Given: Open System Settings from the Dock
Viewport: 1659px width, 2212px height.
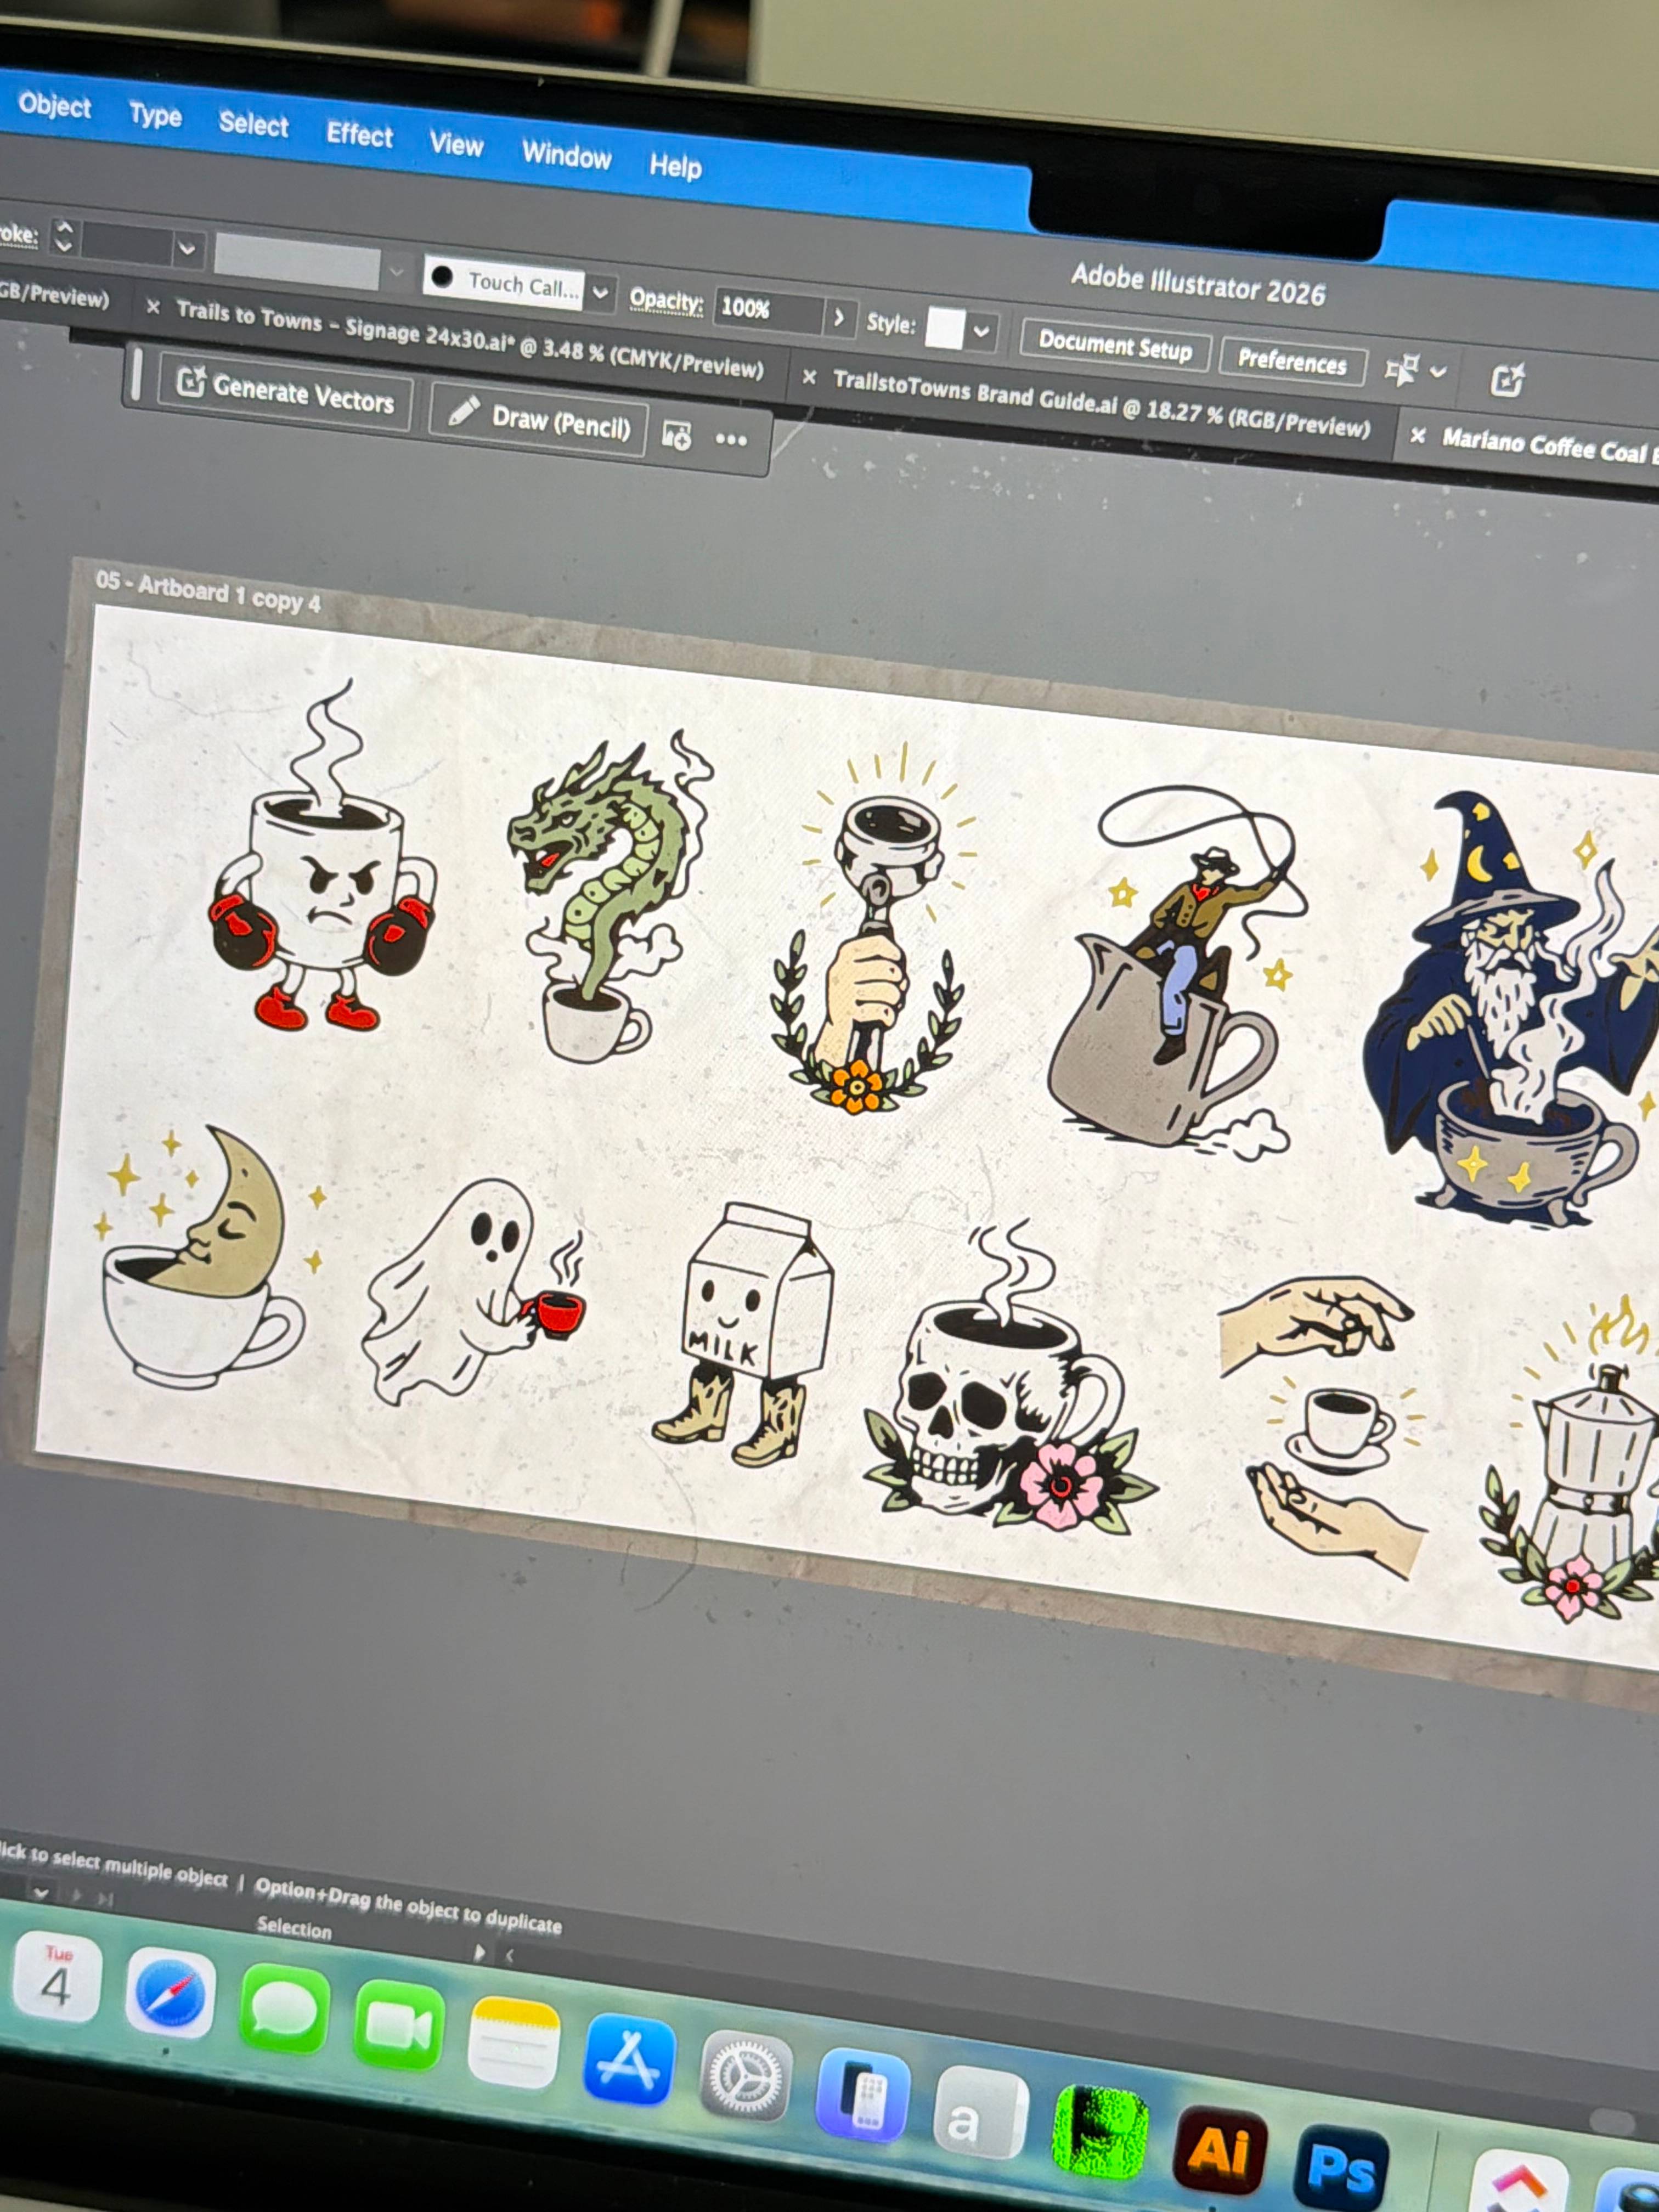Looking at the screenshot, I should point(745,2077).
